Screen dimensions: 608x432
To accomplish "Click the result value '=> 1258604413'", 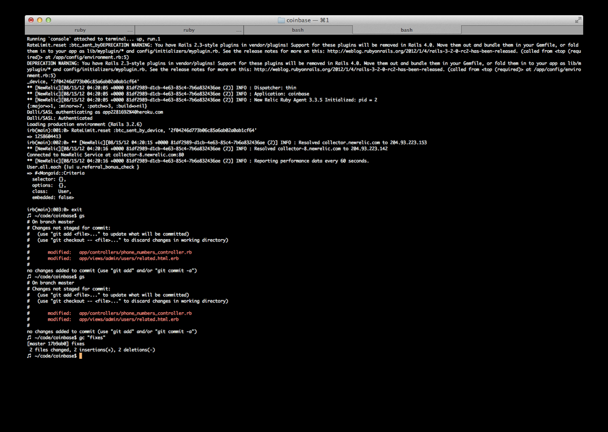I will [x=44, y=136].
